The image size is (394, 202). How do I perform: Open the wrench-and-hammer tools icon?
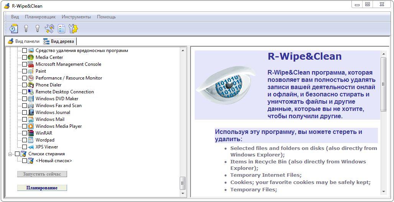[49, 28]
